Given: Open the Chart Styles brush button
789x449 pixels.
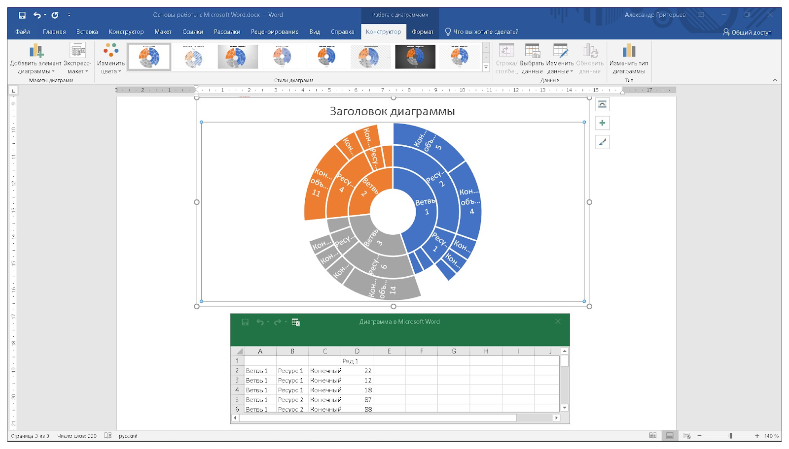Looking at the screenshot, I should [x=602, y=142].
